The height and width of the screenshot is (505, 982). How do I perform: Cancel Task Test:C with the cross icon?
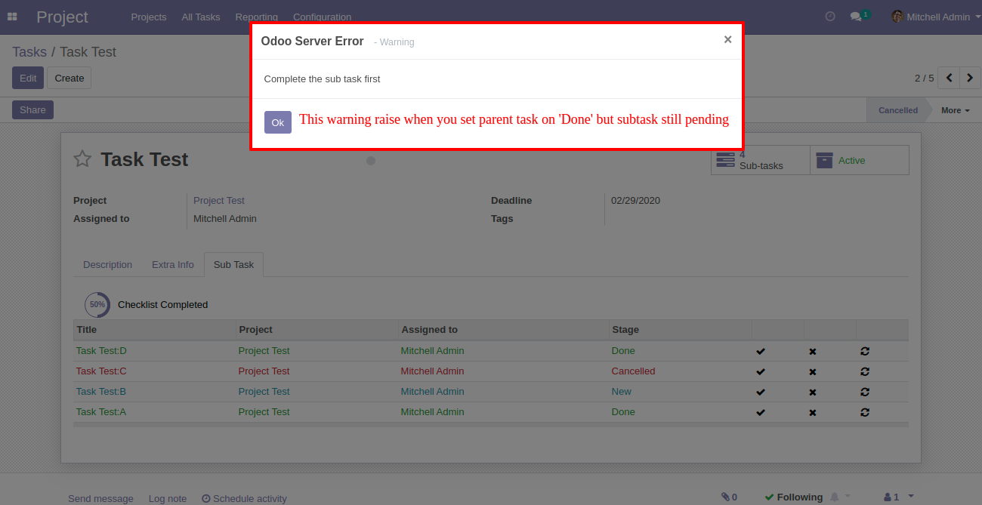point(813,371)
